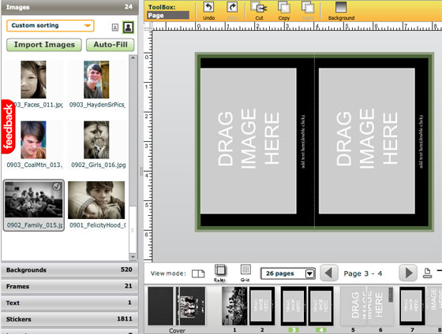Open page 6 thumbnail in page strip

coord(380,306)
